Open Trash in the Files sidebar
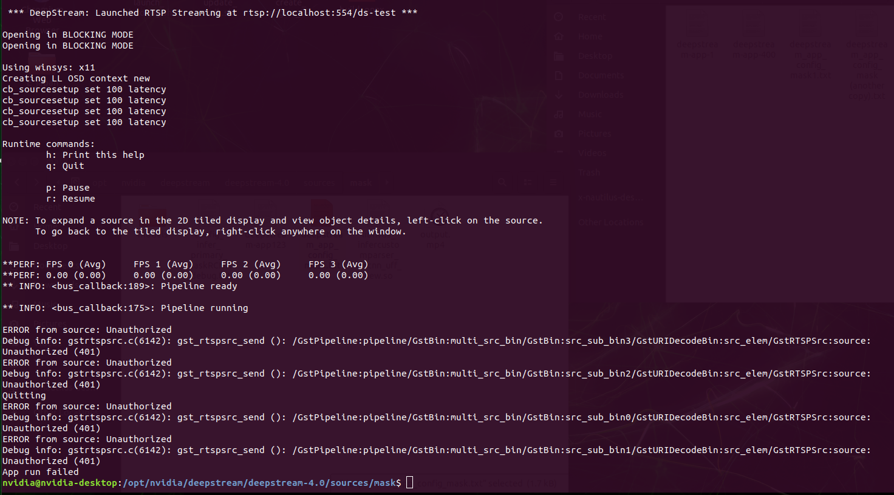This screenshot has height=495, width=894. (x=589, y=172)
